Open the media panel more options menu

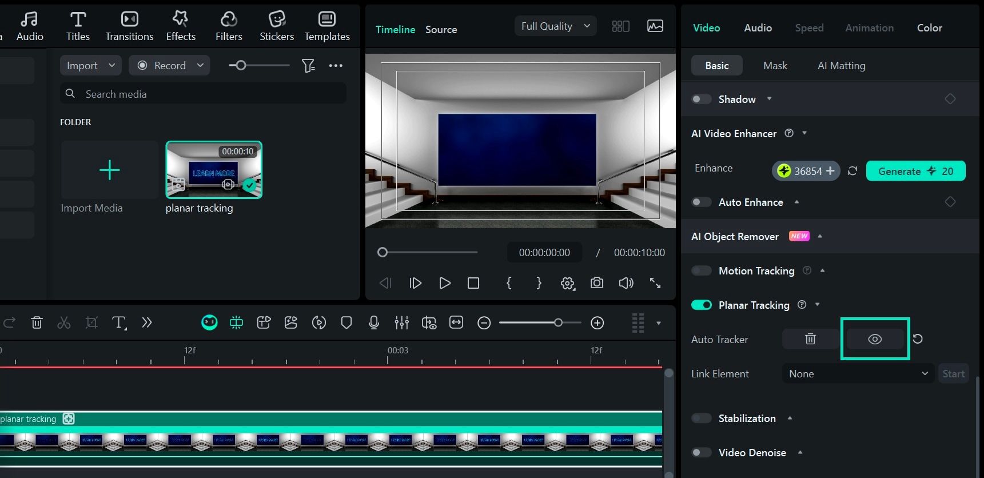[x=336, y=65]
